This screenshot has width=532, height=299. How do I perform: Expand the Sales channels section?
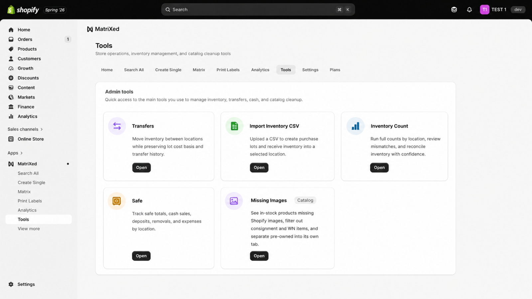[x=25, y=129]
